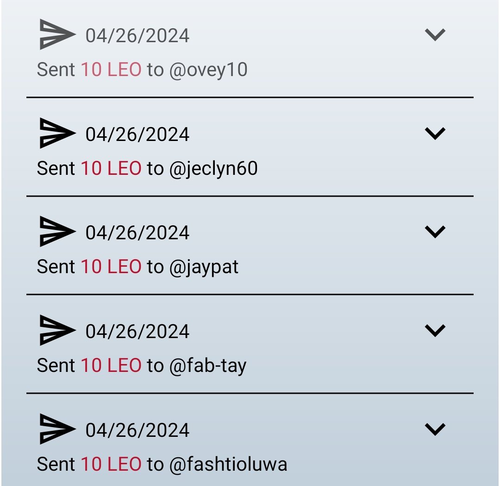
Task: Open the @jaypat recipient username
Action: coord(204,267)
